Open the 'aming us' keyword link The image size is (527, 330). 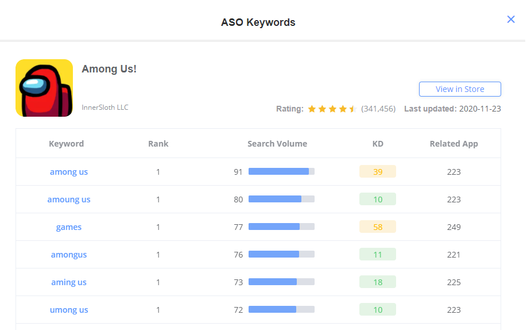click(69, 282)
